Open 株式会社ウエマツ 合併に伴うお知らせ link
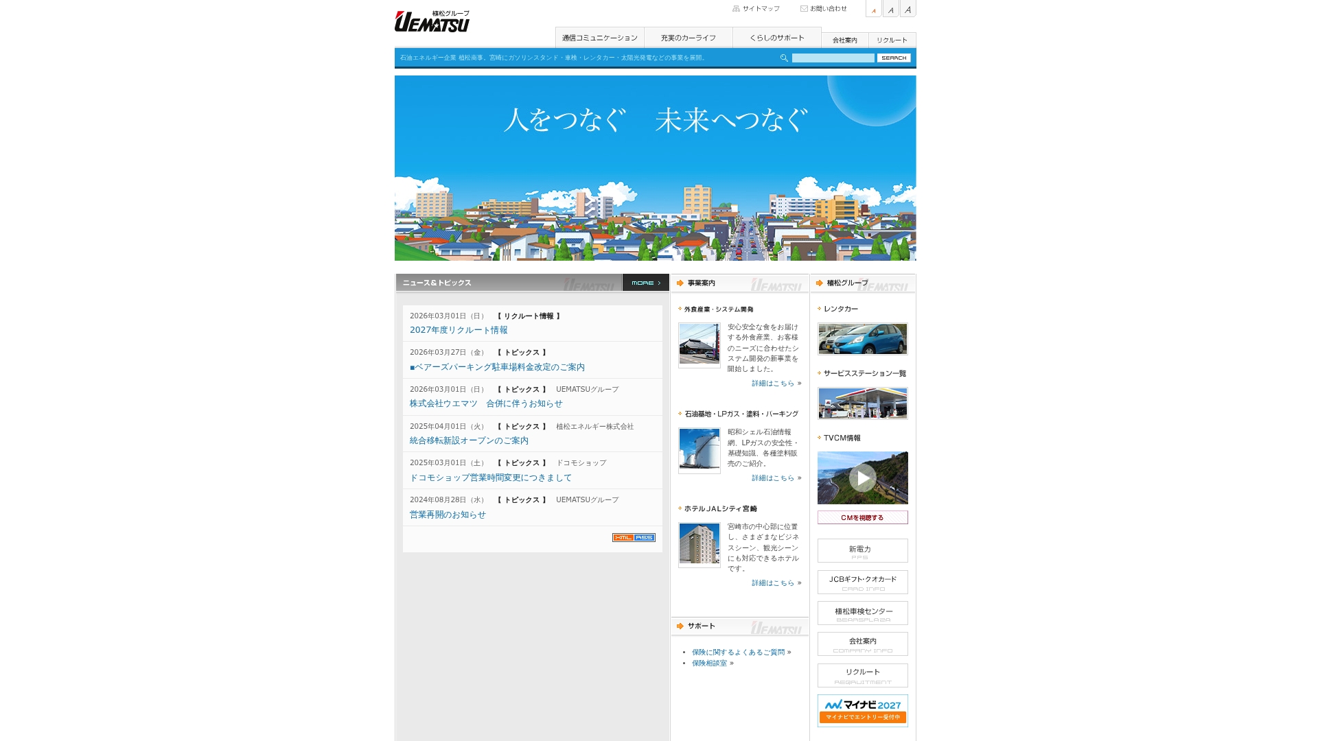The width and height of the screenshot is (1318, 741). [x=486, y=403]
